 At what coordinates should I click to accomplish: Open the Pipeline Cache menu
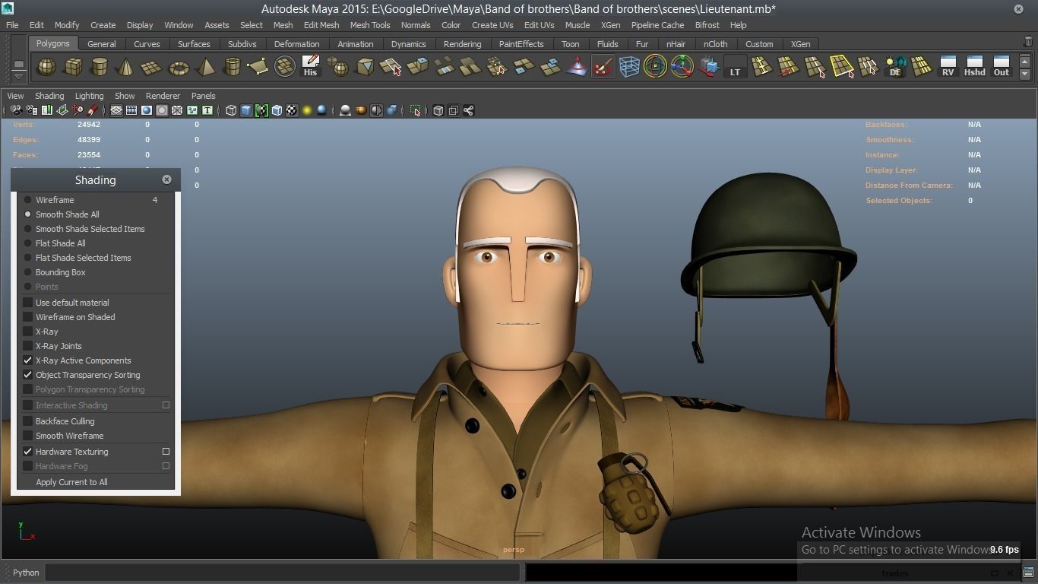click(x=657, y=25)
